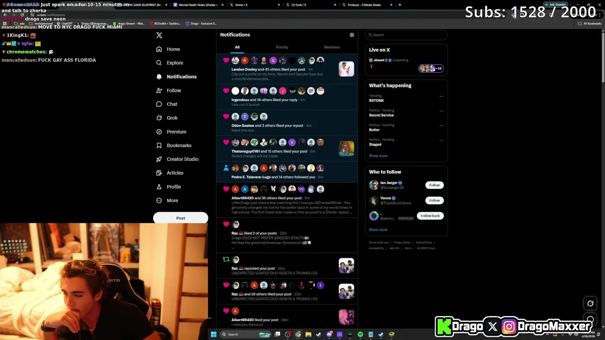Open options for Secret Service trend
605x340 pixels.
coord(441,111)
